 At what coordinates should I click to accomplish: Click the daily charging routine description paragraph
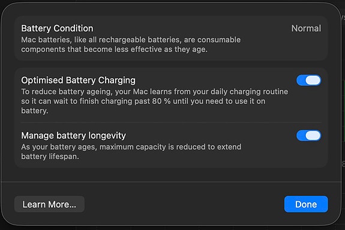pyautogui.click(x=154, y=101)
